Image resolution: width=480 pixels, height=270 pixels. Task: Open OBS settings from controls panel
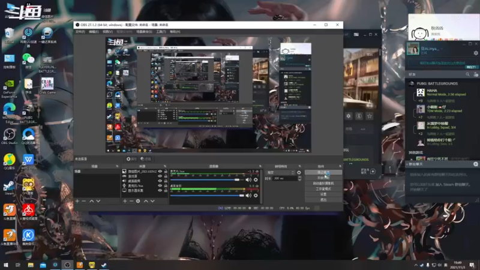[323, 194]
